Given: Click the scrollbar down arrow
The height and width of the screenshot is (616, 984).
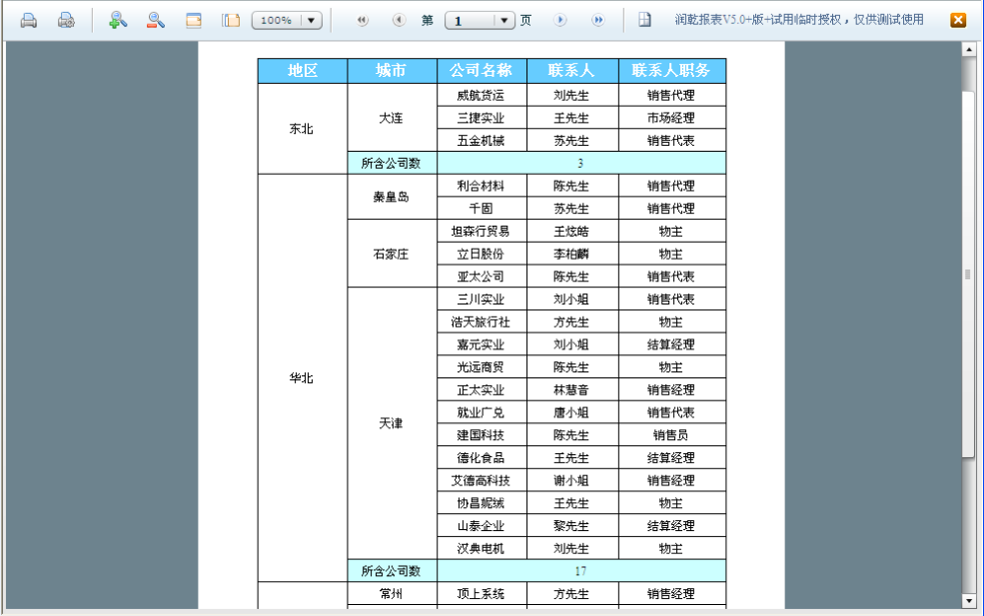Looking at the screenshot, I should click(x=968, y=600).
